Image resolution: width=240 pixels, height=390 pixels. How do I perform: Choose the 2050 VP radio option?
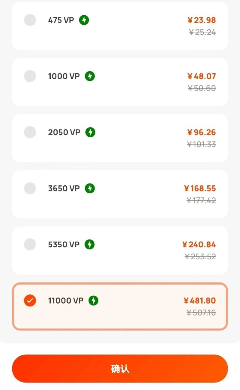[30, 132]
